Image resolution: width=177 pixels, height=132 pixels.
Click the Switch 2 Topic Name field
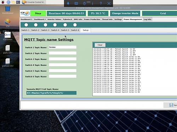pos(63,53)
